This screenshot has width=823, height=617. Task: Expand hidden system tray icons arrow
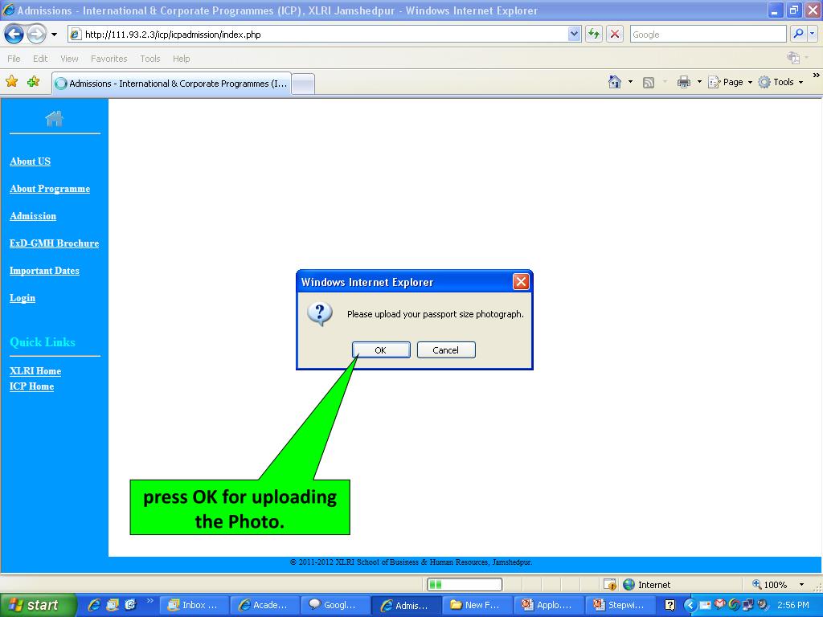coord(690,605)
